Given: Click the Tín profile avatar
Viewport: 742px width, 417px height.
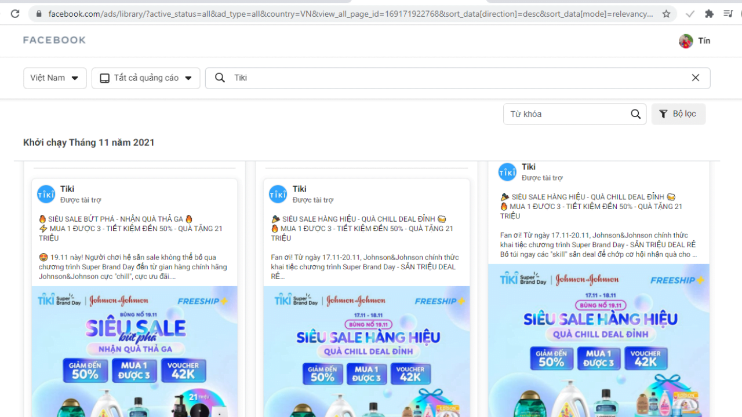Looking at the screenshot, I should pos(686,41).
